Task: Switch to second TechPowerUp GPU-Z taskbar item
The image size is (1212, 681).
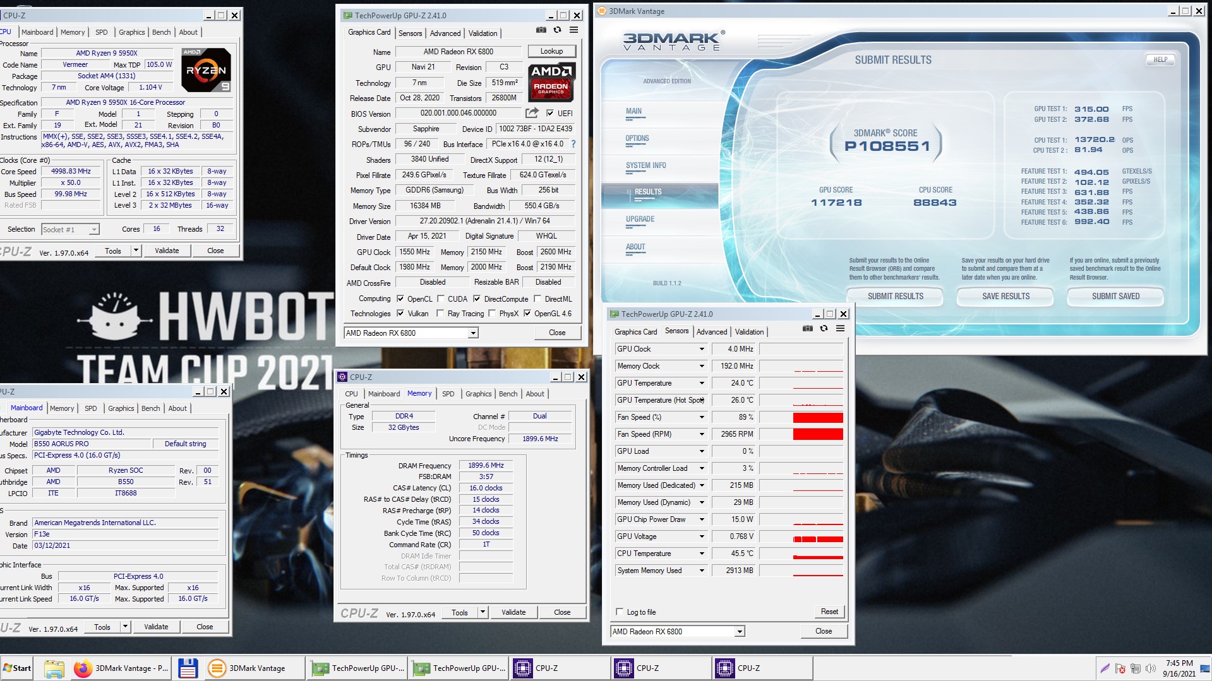Action: coord(459,668)
